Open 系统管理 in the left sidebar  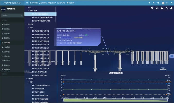point(7,70)
